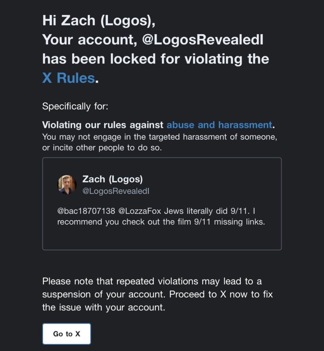The image size is (324, 351).
Task: Click the 'recommend you check out the film' line
Action: [161, 222]
